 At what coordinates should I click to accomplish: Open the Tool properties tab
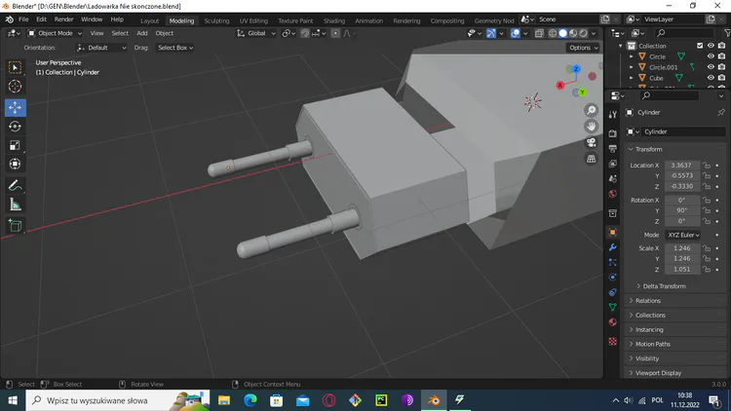(613, 114)
